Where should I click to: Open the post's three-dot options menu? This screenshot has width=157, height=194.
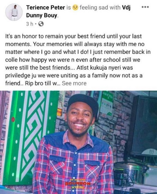[x=145, y=7]
